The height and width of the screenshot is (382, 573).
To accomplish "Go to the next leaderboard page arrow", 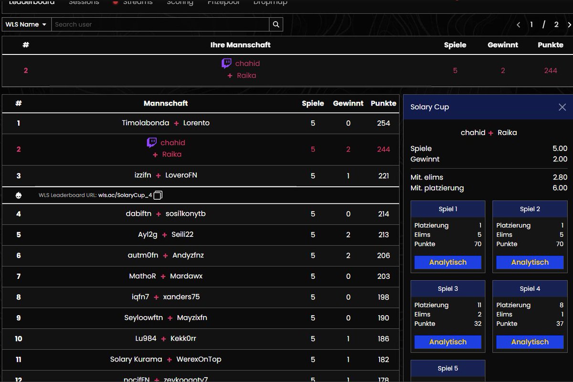I will [x=569, y=25].
